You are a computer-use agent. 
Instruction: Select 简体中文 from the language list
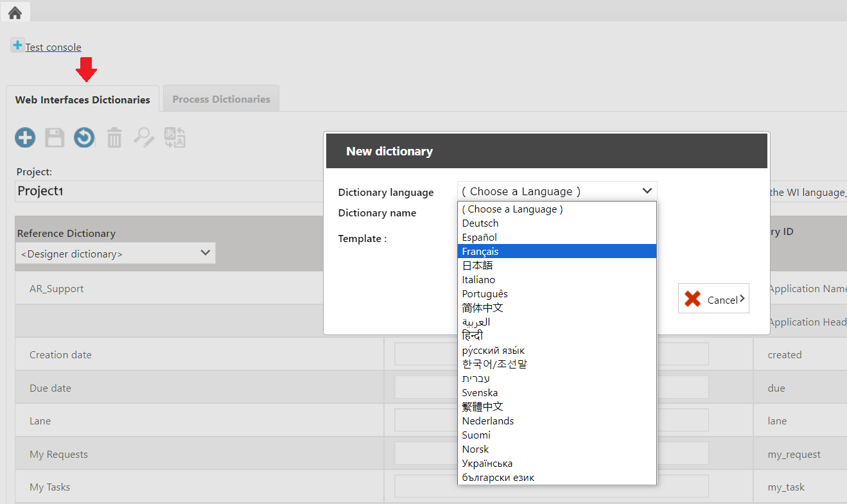pos(557,308)
